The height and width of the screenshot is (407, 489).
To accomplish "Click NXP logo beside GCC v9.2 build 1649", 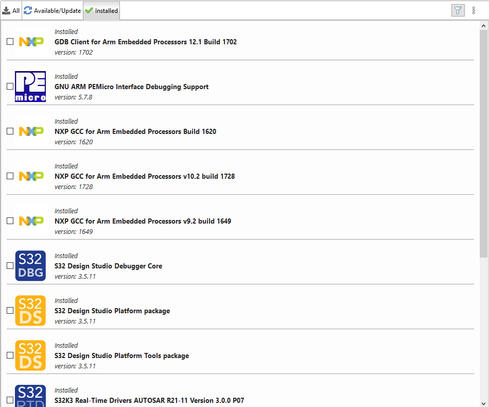I will pos(31,221).
